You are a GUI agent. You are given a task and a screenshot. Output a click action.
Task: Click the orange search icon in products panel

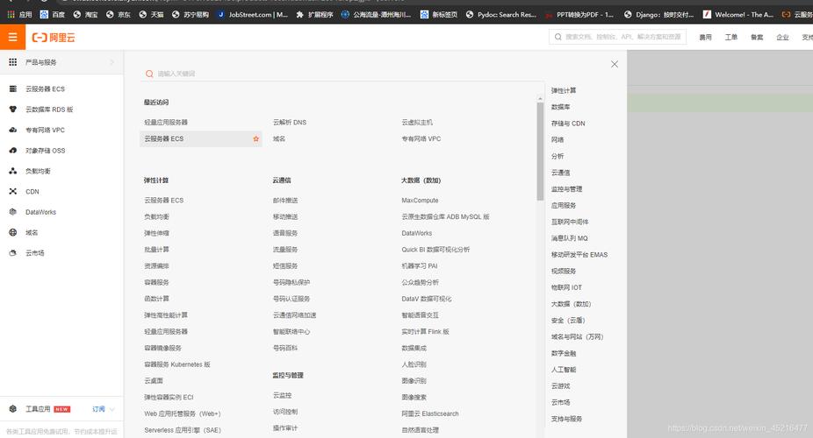149,74
